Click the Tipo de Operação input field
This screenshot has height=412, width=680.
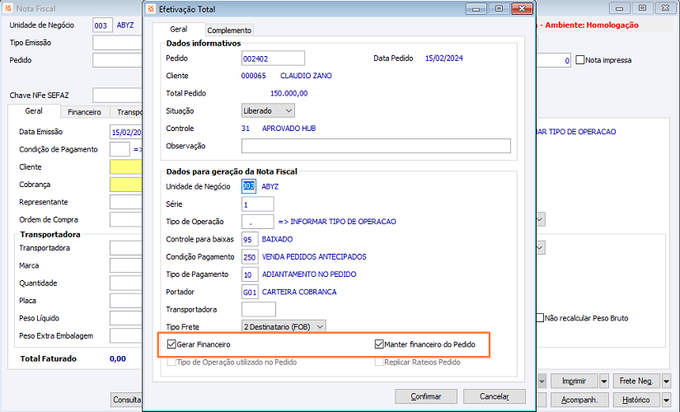[x=258, y=222]
